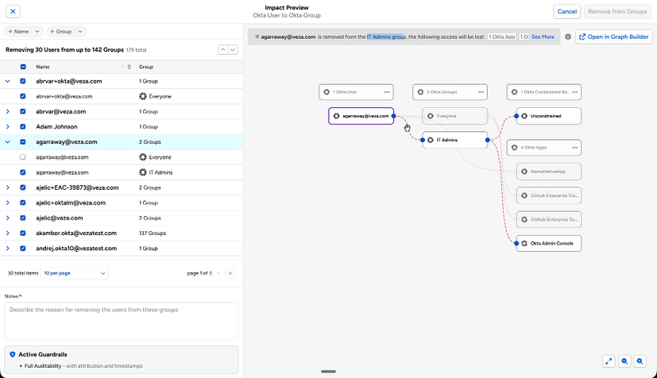657x378 pixels.
Task: Open the graph in Graph Builder
Action: tap(614, 37)
